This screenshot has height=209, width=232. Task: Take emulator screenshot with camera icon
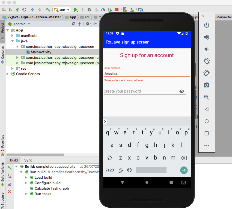(207, 85)
